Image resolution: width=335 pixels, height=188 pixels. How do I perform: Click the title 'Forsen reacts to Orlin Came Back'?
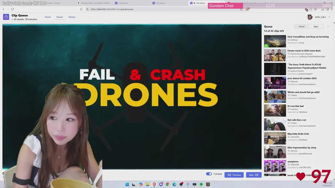(304, 51)
